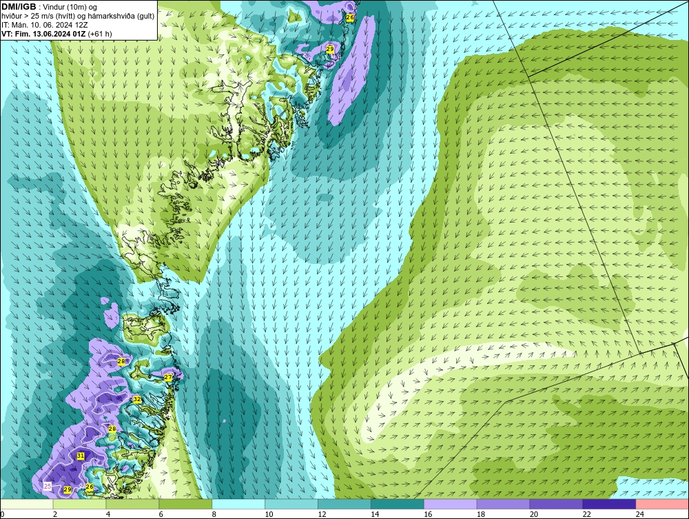Viewport: 689px width, 519px height.
Task: Click the legend scale number 16
Action: click(x=428, y=514)
